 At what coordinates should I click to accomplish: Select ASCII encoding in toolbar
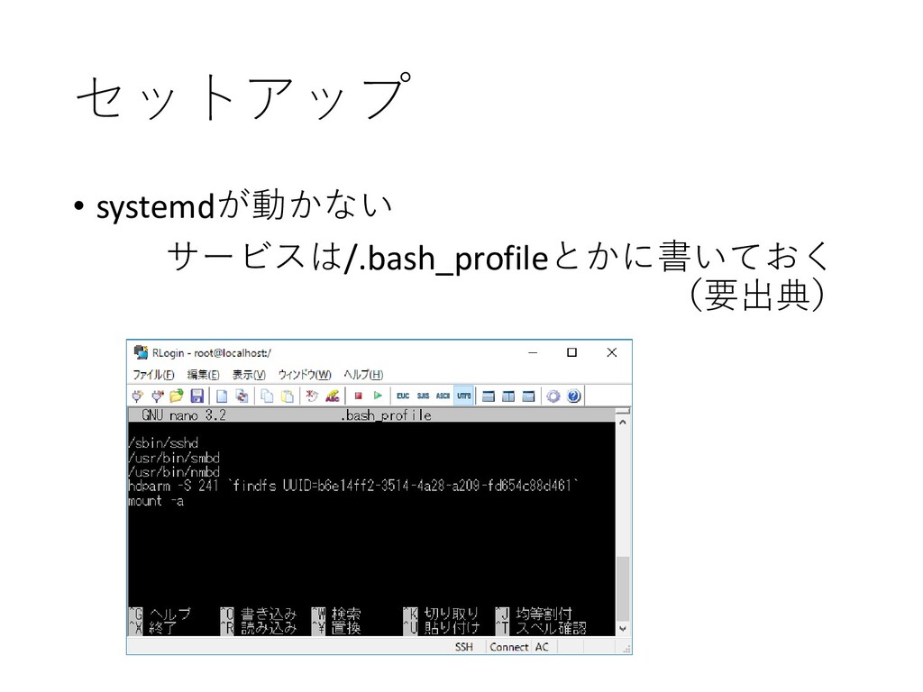[443, 396]
